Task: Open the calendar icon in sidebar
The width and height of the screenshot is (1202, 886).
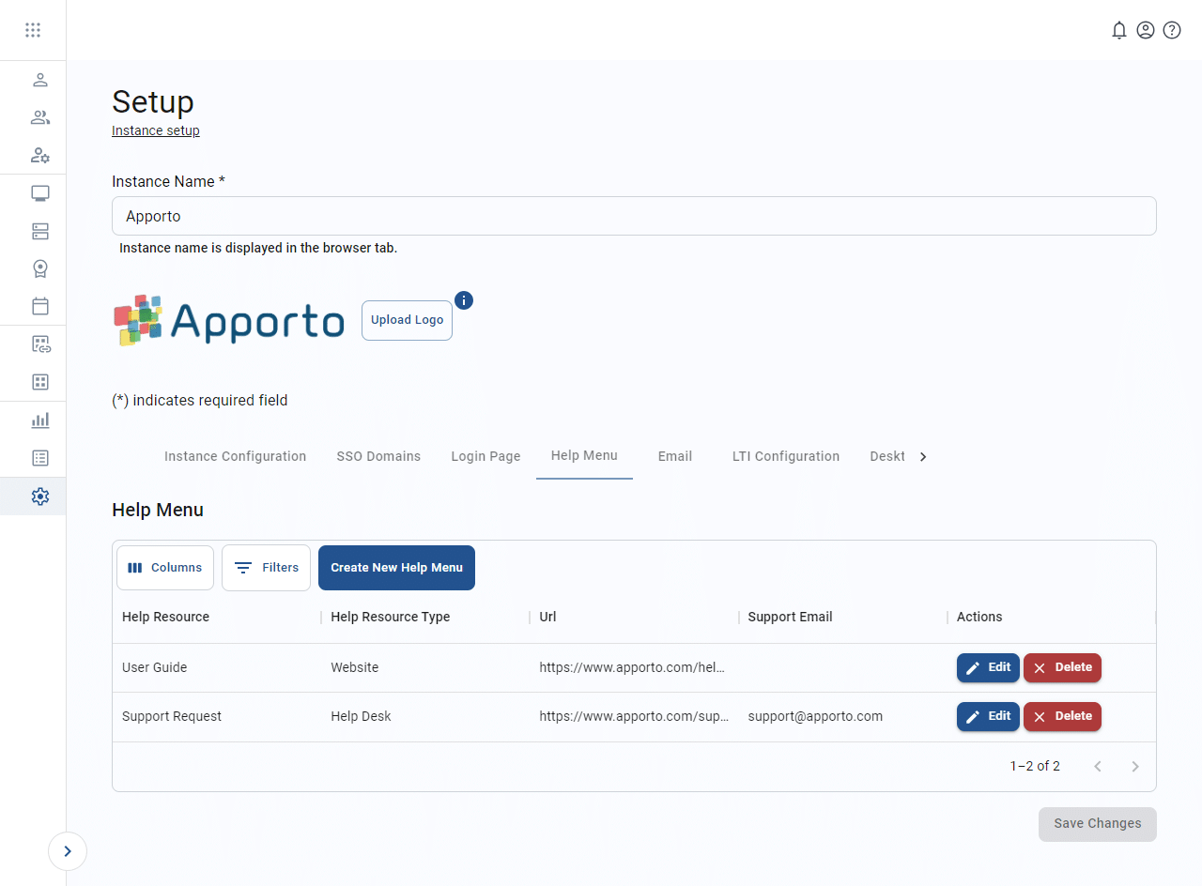Action: coord(39,306)
